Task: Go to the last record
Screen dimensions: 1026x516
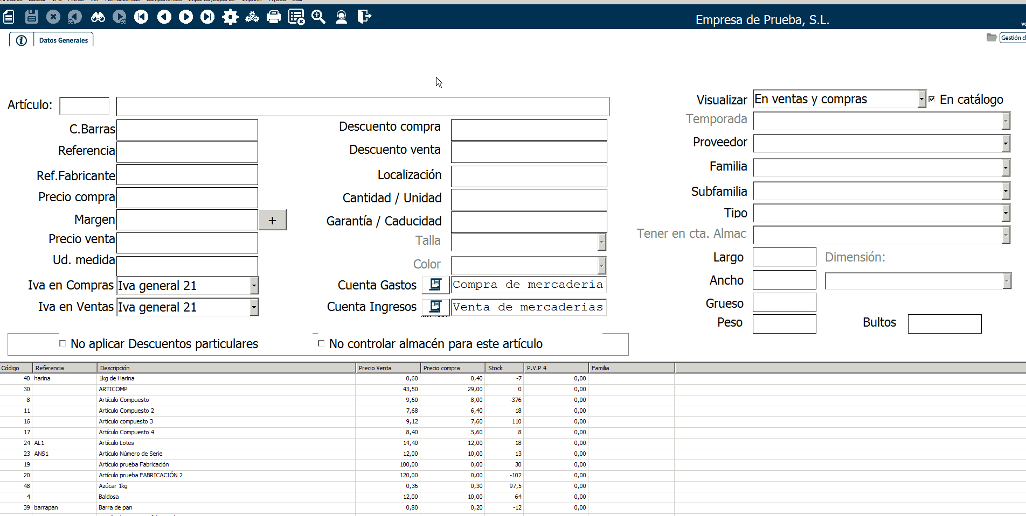Action: coord(207,17)
